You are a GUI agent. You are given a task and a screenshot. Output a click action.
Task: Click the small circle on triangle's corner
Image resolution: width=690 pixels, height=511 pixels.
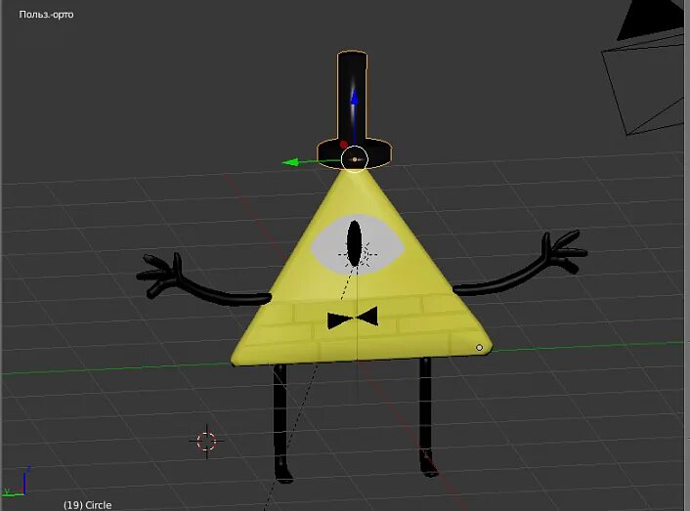tap(479, 348)
